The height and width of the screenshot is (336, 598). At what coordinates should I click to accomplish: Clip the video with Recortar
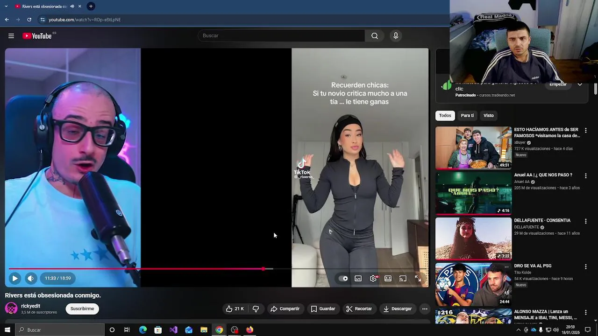point(359,308)
